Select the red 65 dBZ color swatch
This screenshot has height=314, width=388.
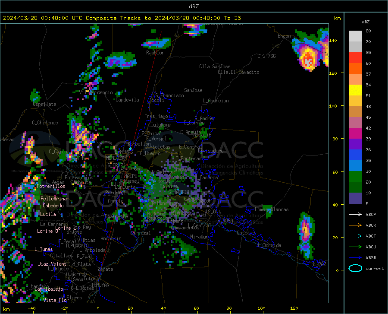pos(355,57)
